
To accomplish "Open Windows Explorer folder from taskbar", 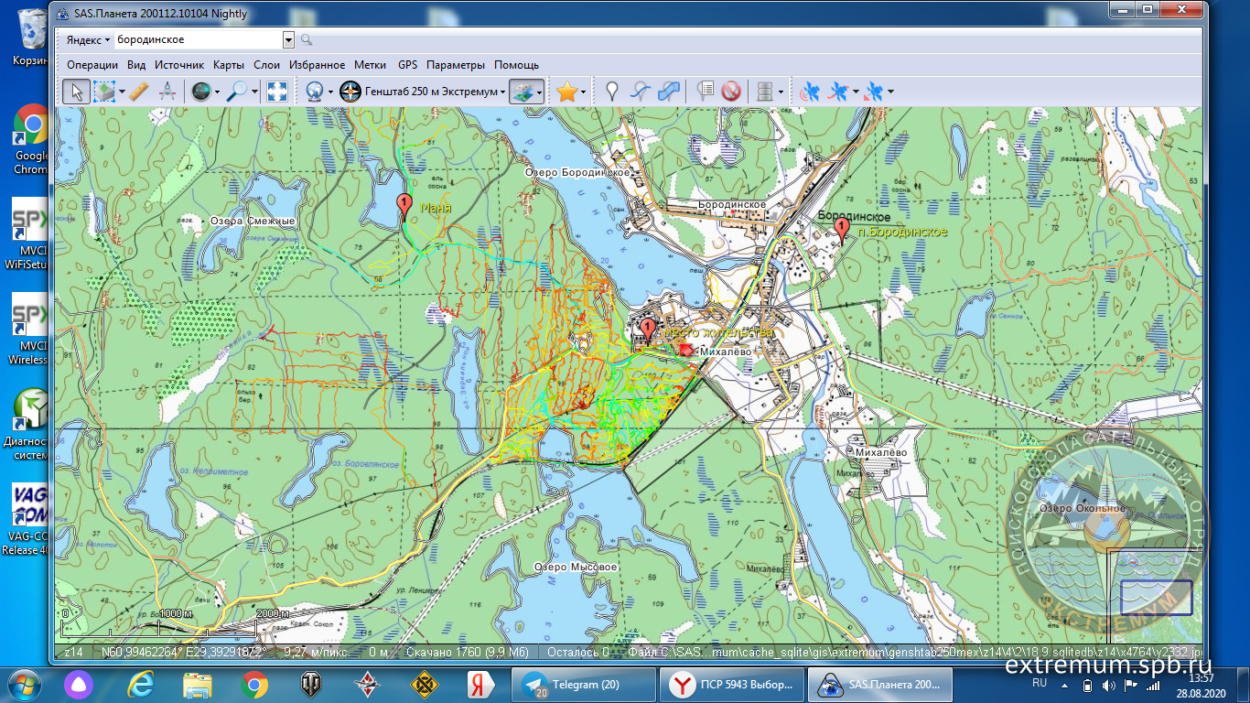I will coord(197,684).
